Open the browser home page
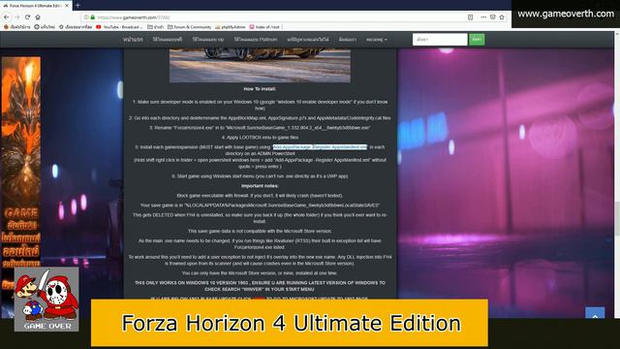Image resolution: width=620 pixels, height=349 pixels. point(38,17)
